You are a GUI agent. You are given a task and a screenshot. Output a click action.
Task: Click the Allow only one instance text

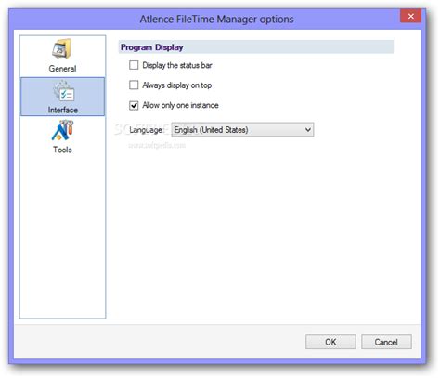coord(180,105)
